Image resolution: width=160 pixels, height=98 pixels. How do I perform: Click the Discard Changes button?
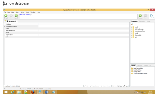click(106, 86)
